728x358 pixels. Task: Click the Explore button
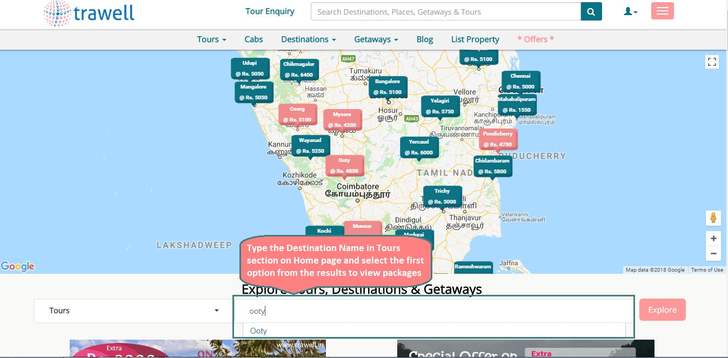662,309
